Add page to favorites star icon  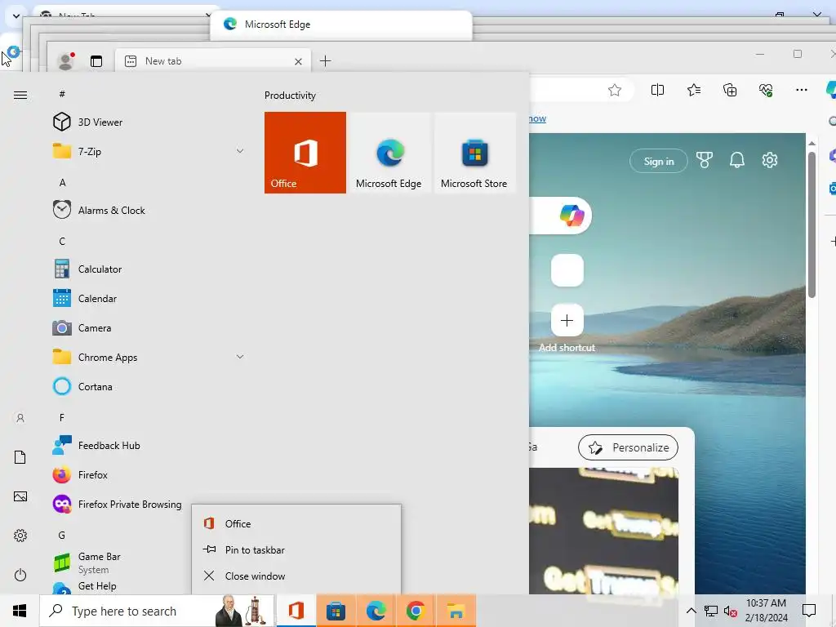(x=615, y=90)
